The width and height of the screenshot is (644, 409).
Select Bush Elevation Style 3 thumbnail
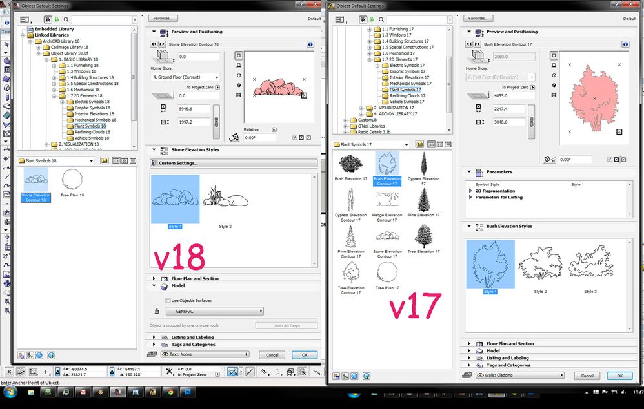[x=590, y=267]
